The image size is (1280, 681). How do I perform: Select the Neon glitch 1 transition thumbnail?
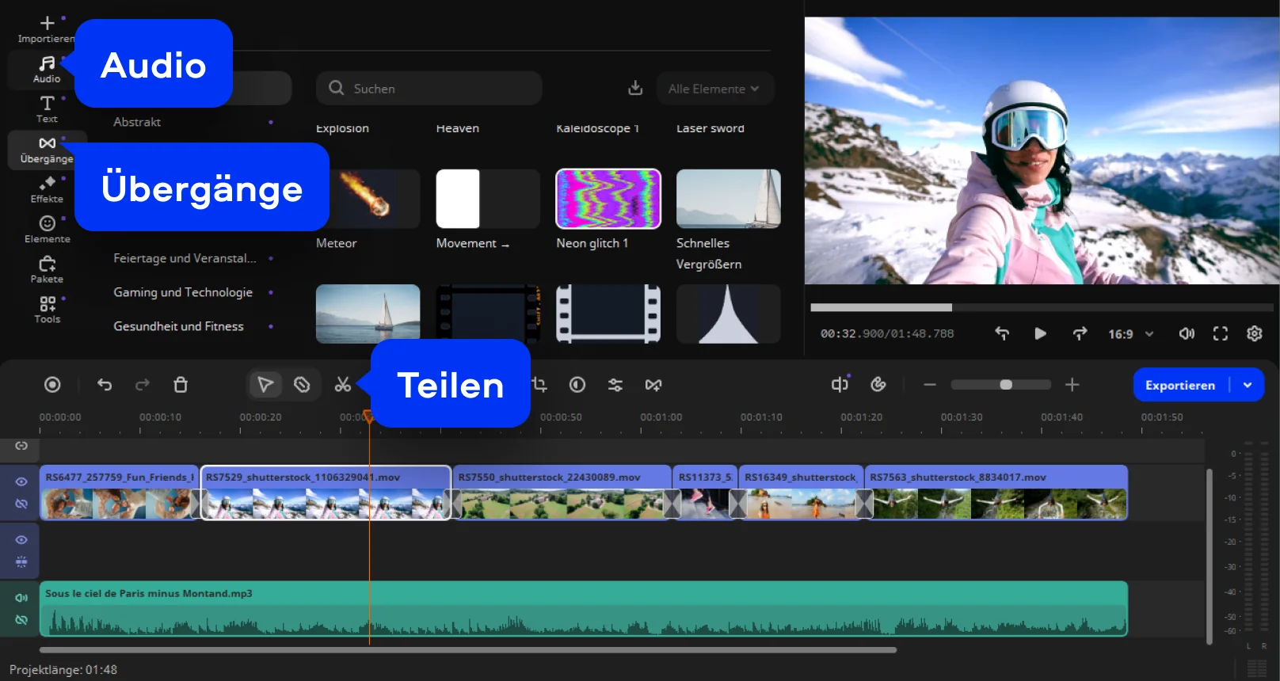tap(608, 199)
